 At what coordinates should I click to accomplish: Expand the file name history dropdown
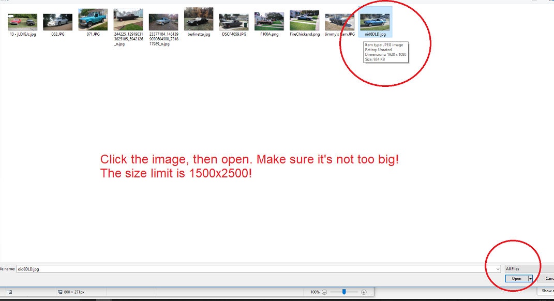(498, 269)
